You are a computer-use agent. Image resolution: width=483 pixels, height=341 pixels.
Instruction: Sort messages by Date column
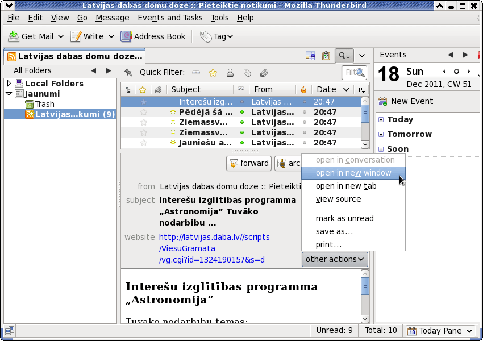(x=332, y=89)
